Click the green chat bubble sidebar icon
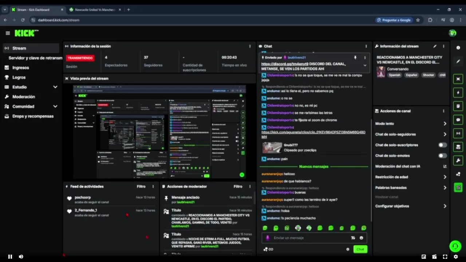Image resolution: width=466 pixels, height=262 pixels. coord(458,120)
